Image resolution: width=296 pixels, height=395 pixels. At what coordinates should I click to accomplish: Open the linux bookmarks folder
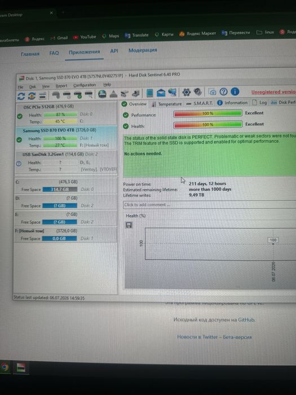pyautogui.click(x=266, y=32)
